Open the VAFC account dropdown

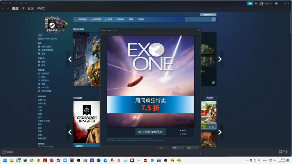coord(268,4)
